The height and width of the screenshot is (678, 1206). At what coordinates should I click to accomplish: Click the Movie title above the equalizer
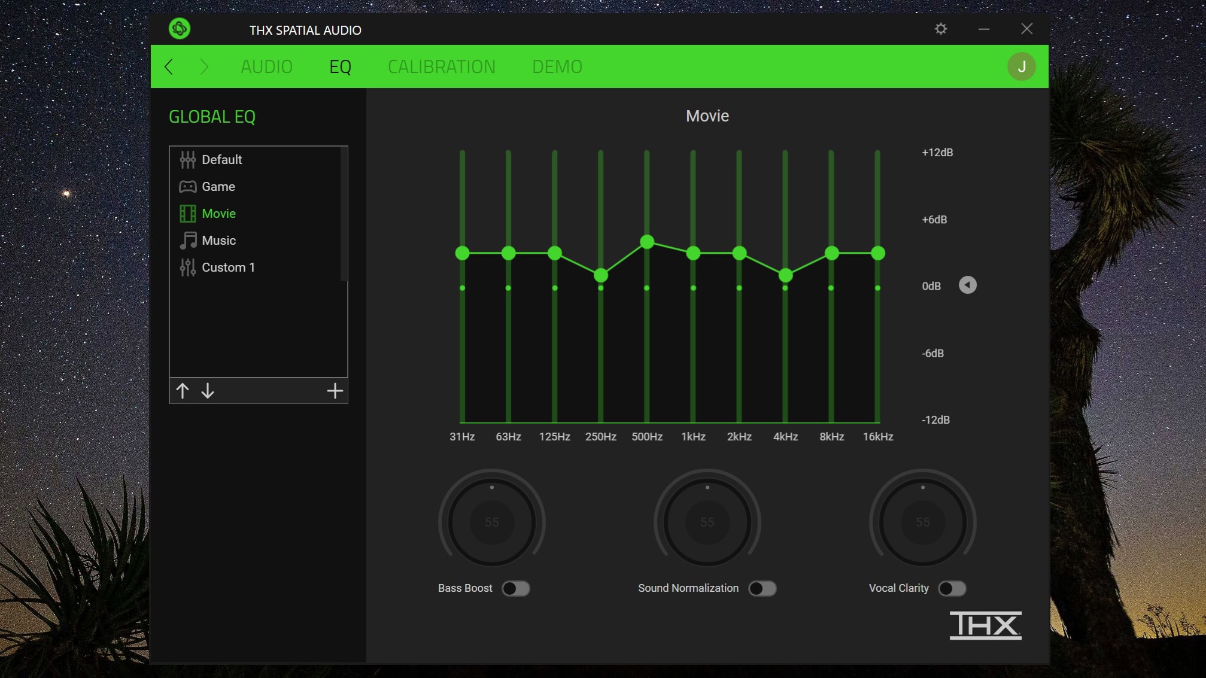707,116
